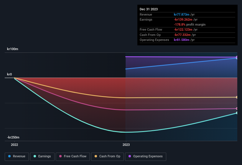Click the kr77.873m revenue value

click(x=182, y=14)
